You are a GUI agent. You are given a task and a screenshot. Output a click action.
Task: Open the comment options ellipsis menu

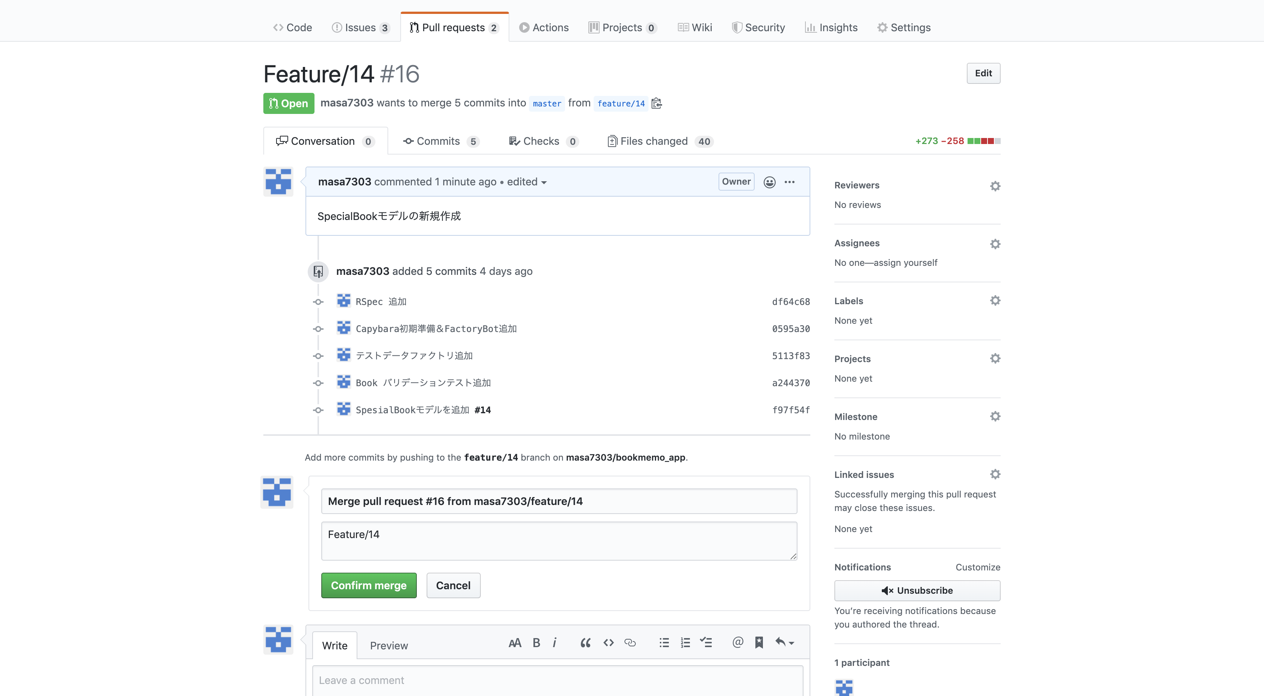[790, 182]
